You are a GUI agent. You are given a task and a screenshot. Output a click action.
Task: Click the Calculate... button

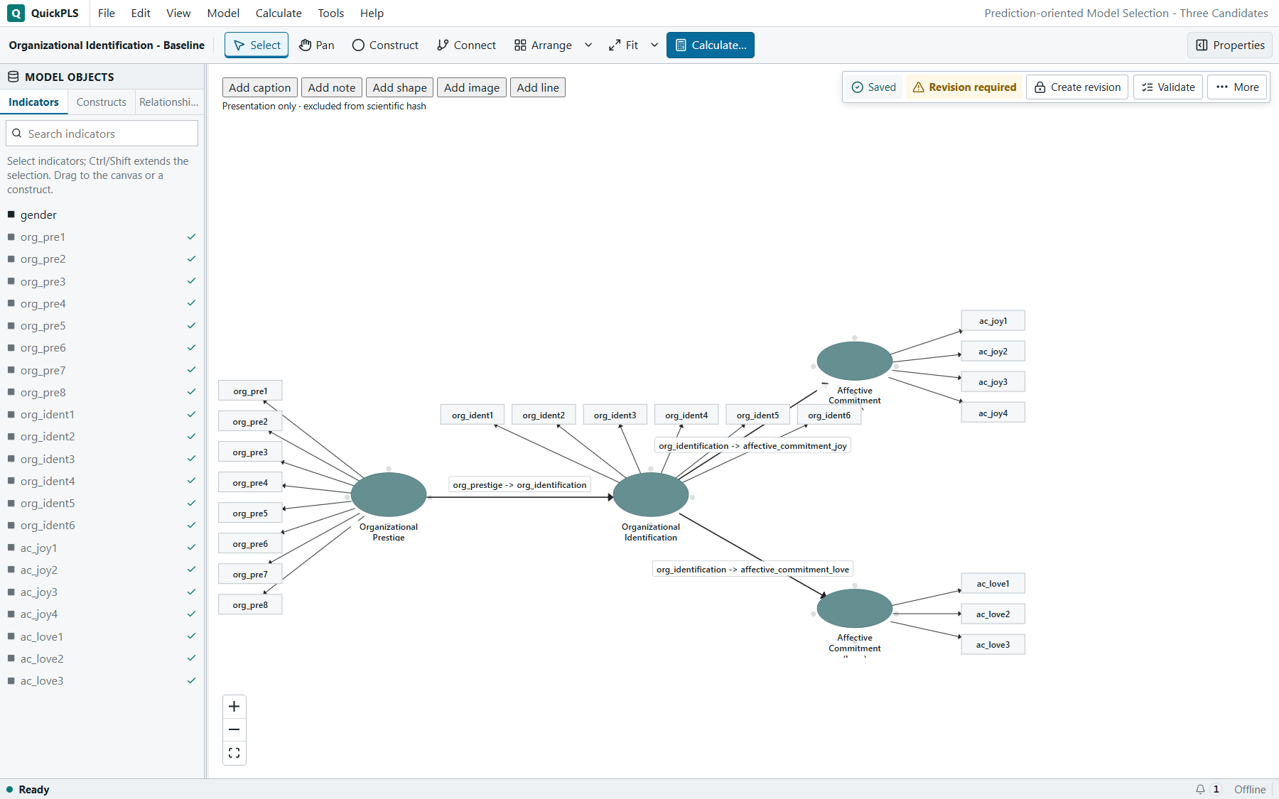711,45
